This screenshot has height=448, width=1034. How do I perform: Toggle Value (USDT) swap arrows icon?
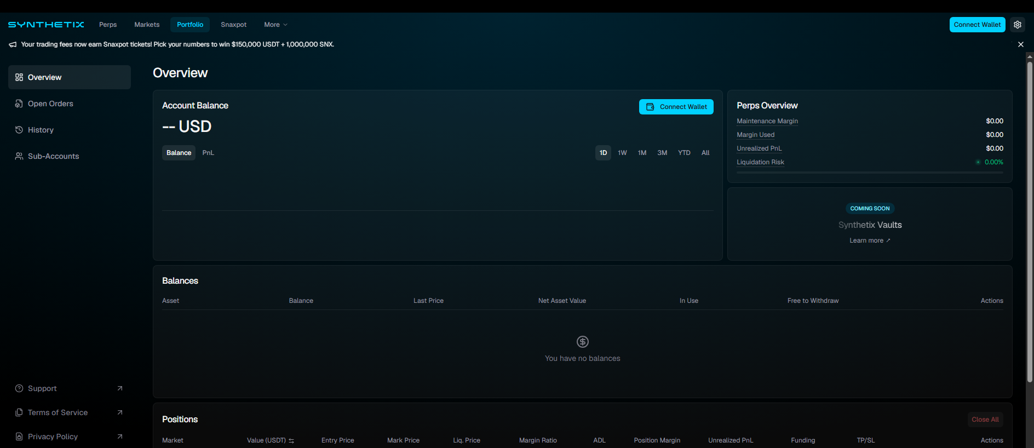[291, 441]
